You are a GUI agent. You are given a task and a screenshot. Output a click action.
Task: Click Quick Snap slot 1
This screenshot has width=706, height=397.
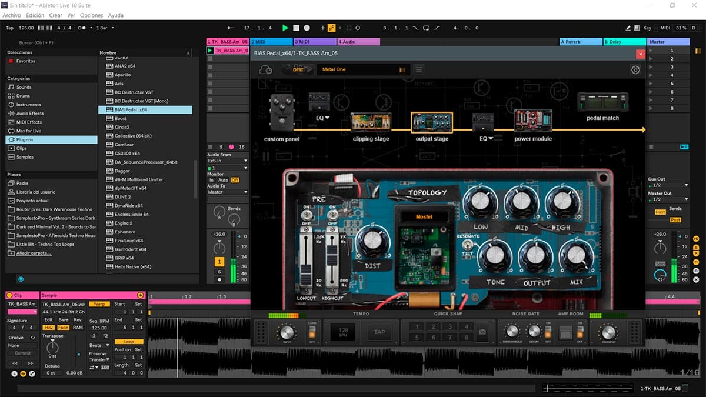tap(417, 327)
